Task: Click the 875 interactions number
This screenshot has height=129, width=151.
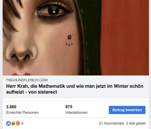Action: point(69,107)
